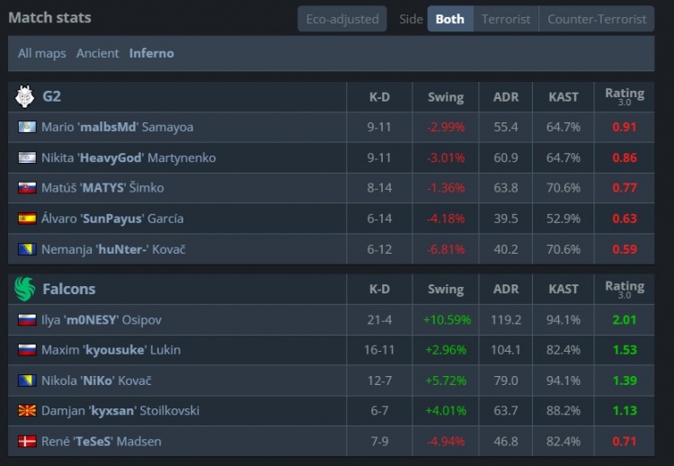Sort G2 table by Swing column
This screenshot has height=466, width=674.
[446, 97]
